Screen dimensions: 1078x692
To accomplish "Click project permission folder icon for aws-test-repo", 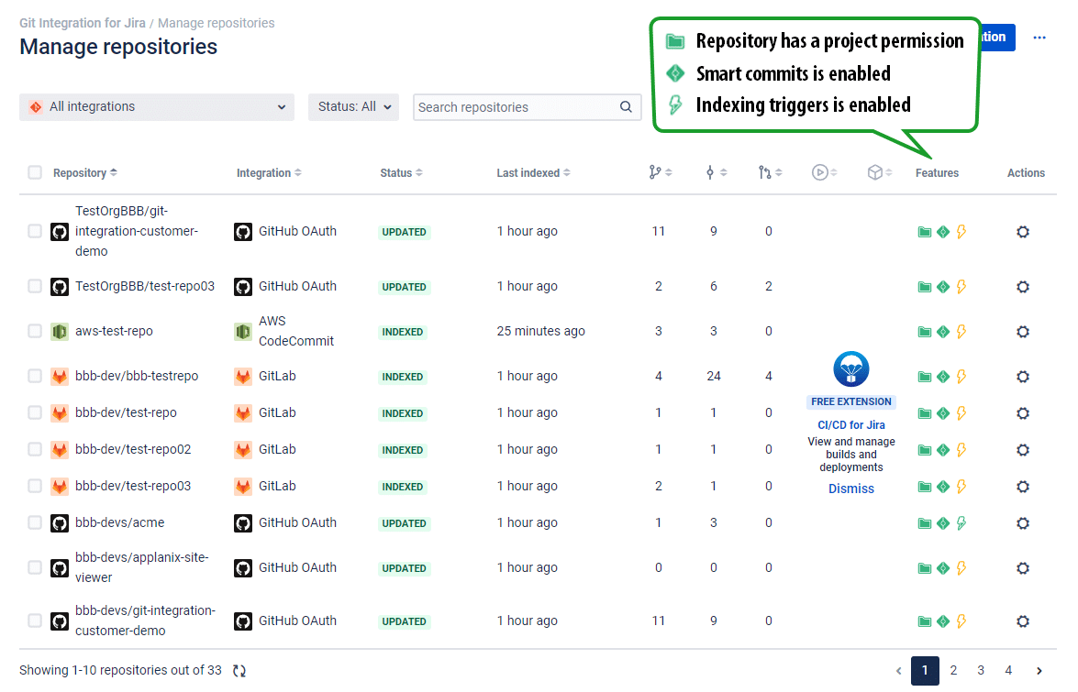I will (x=925, y=333).
